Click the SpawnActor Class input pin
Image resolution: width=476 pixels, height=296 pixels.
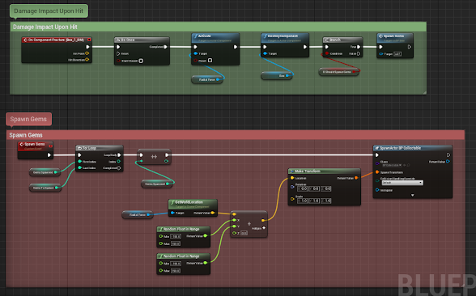click(x=377, y=163)
